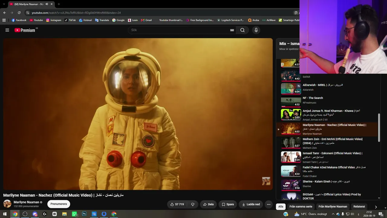
Task: Open File Explorer from the taskbar
Action: click(64, 214)
